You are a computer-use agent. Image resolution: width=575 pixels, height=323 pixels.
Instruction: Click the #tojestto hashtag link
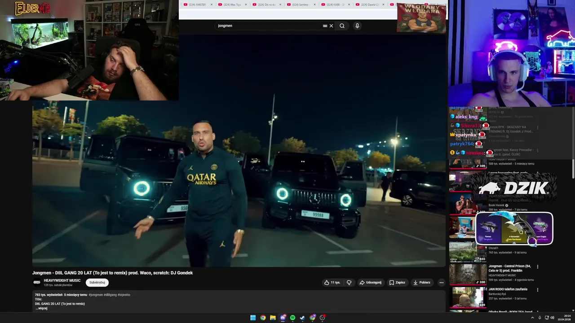coord(124,295)
